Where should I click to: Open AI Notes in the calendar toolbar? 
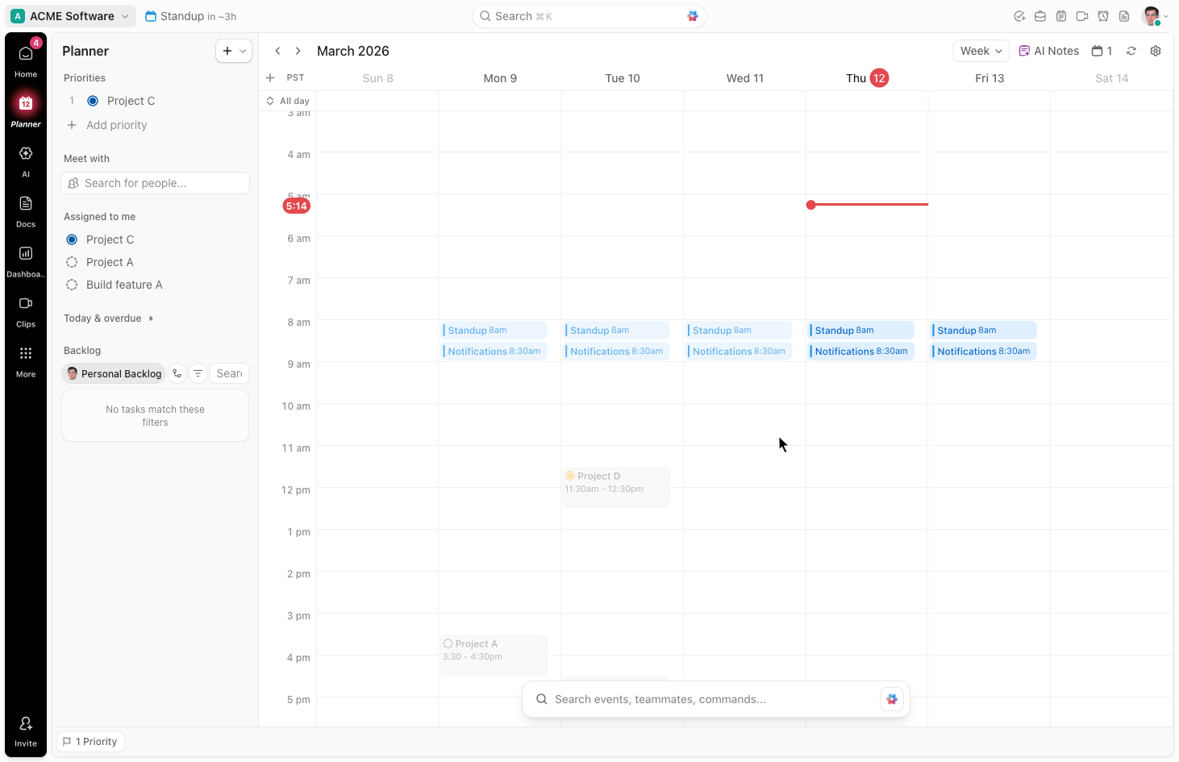[1048, 50]
